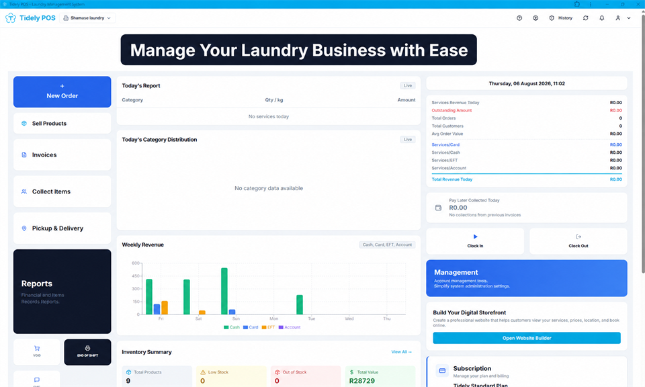This screenshot has height=387, width=645.
Task: Start a New Order
Action: coord(62,92)
